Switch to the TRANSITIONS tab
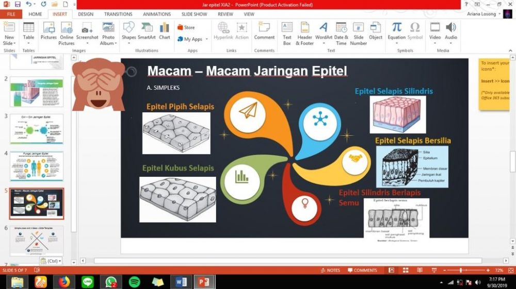Image resolution: width=516 pixels, height=289 pixels. pos(118,14)
